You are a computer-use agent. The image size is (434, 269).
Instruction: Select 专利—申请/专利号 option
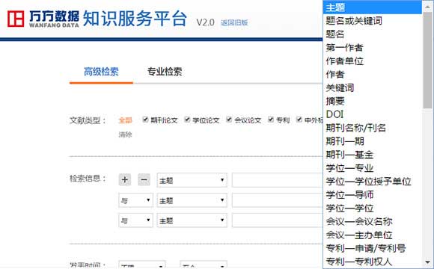click(x=373, y=248)
